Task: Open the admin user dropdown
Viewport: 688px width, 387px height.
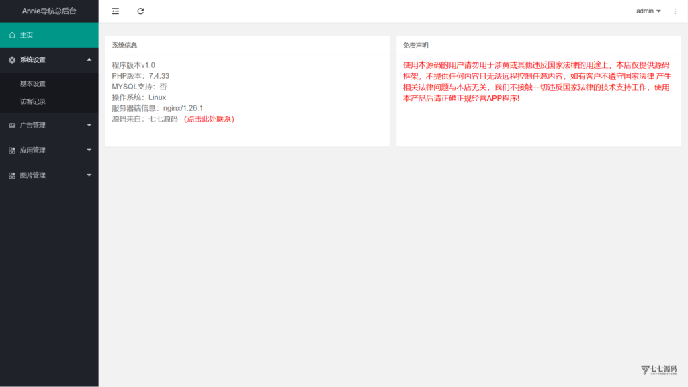Action: 648,11
